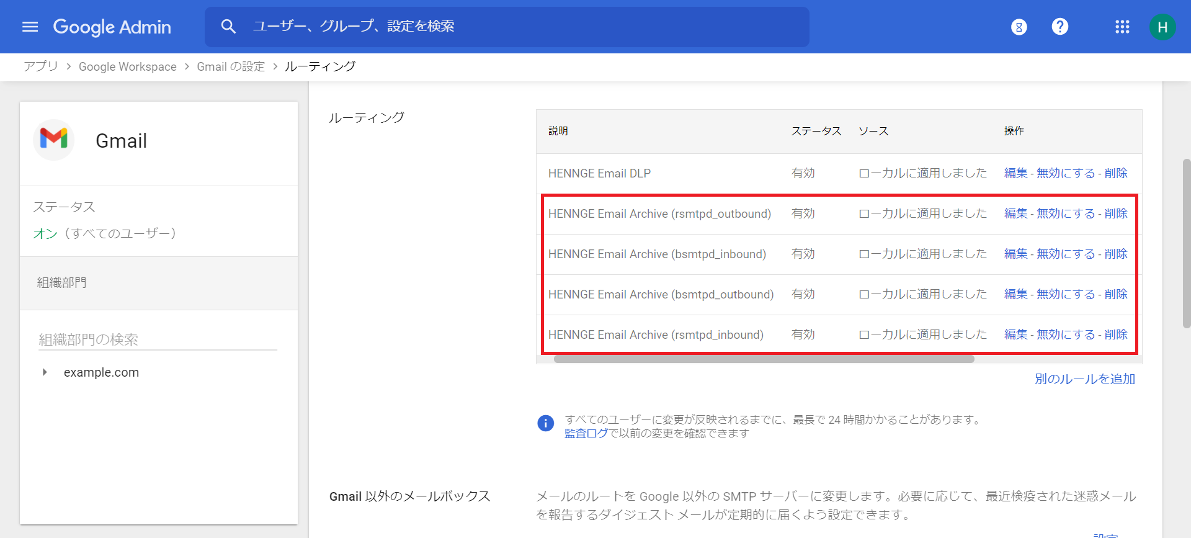Edit the bsmtpd_outbound archive rule
This screenshot has height=538, width=1191.
click(1015, 294)
